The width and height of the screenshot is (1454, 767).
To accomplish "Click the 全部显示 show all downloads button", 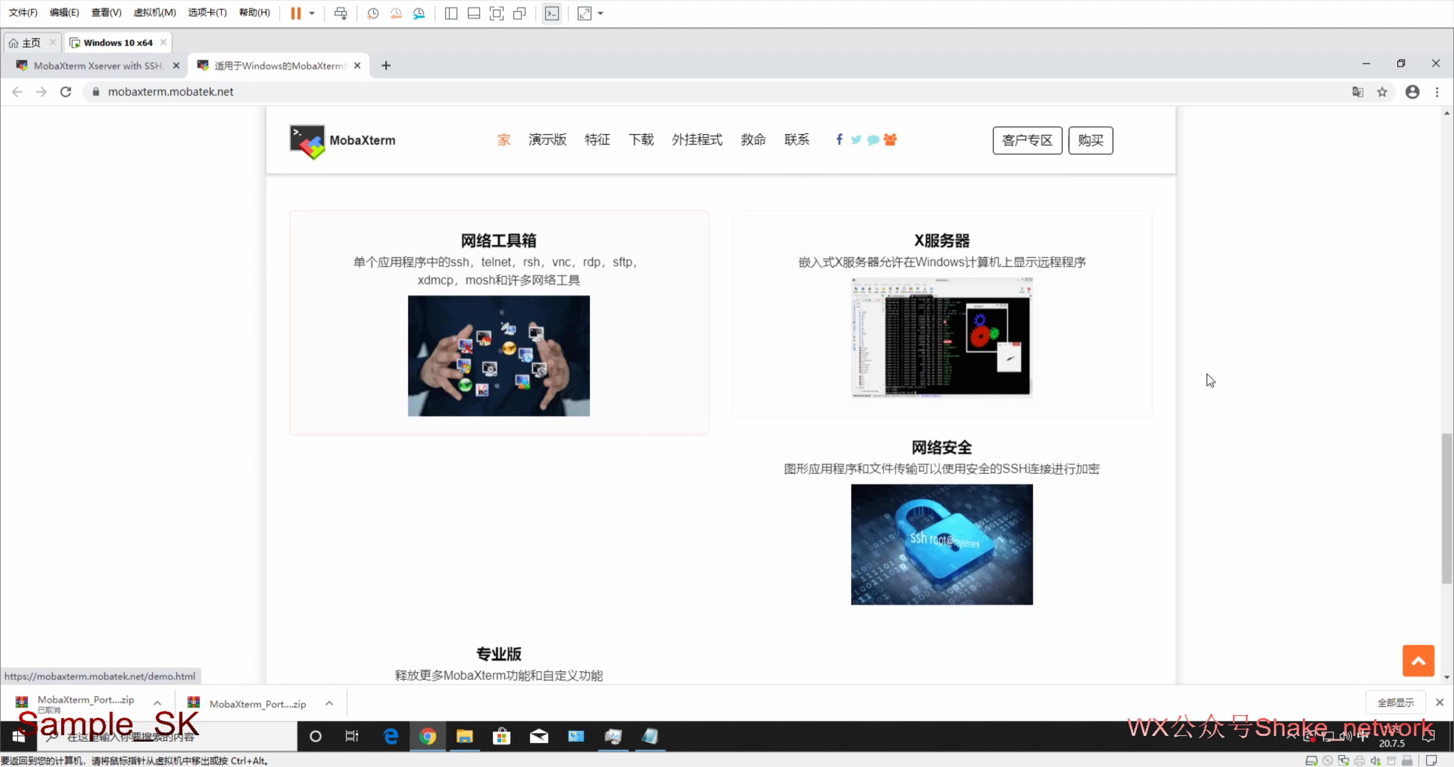I will tap(1396, 703).
